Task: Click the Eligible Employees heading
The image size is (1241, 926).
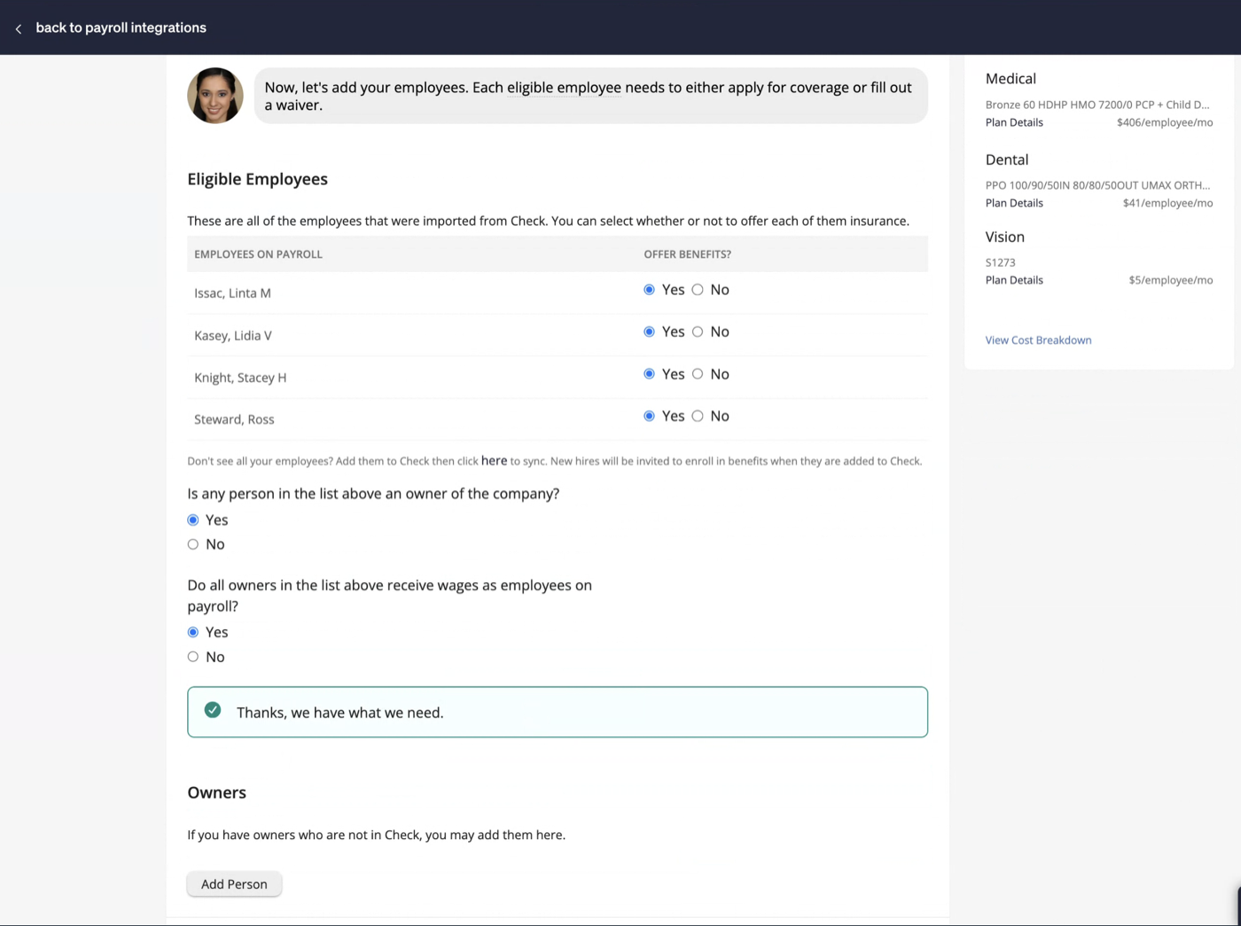Action: pyautogui.click(x=257, y=179)
